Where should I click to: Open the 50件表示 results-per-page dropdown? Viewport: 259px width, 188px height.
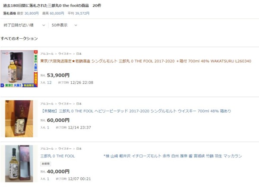[x=64, y=25]
